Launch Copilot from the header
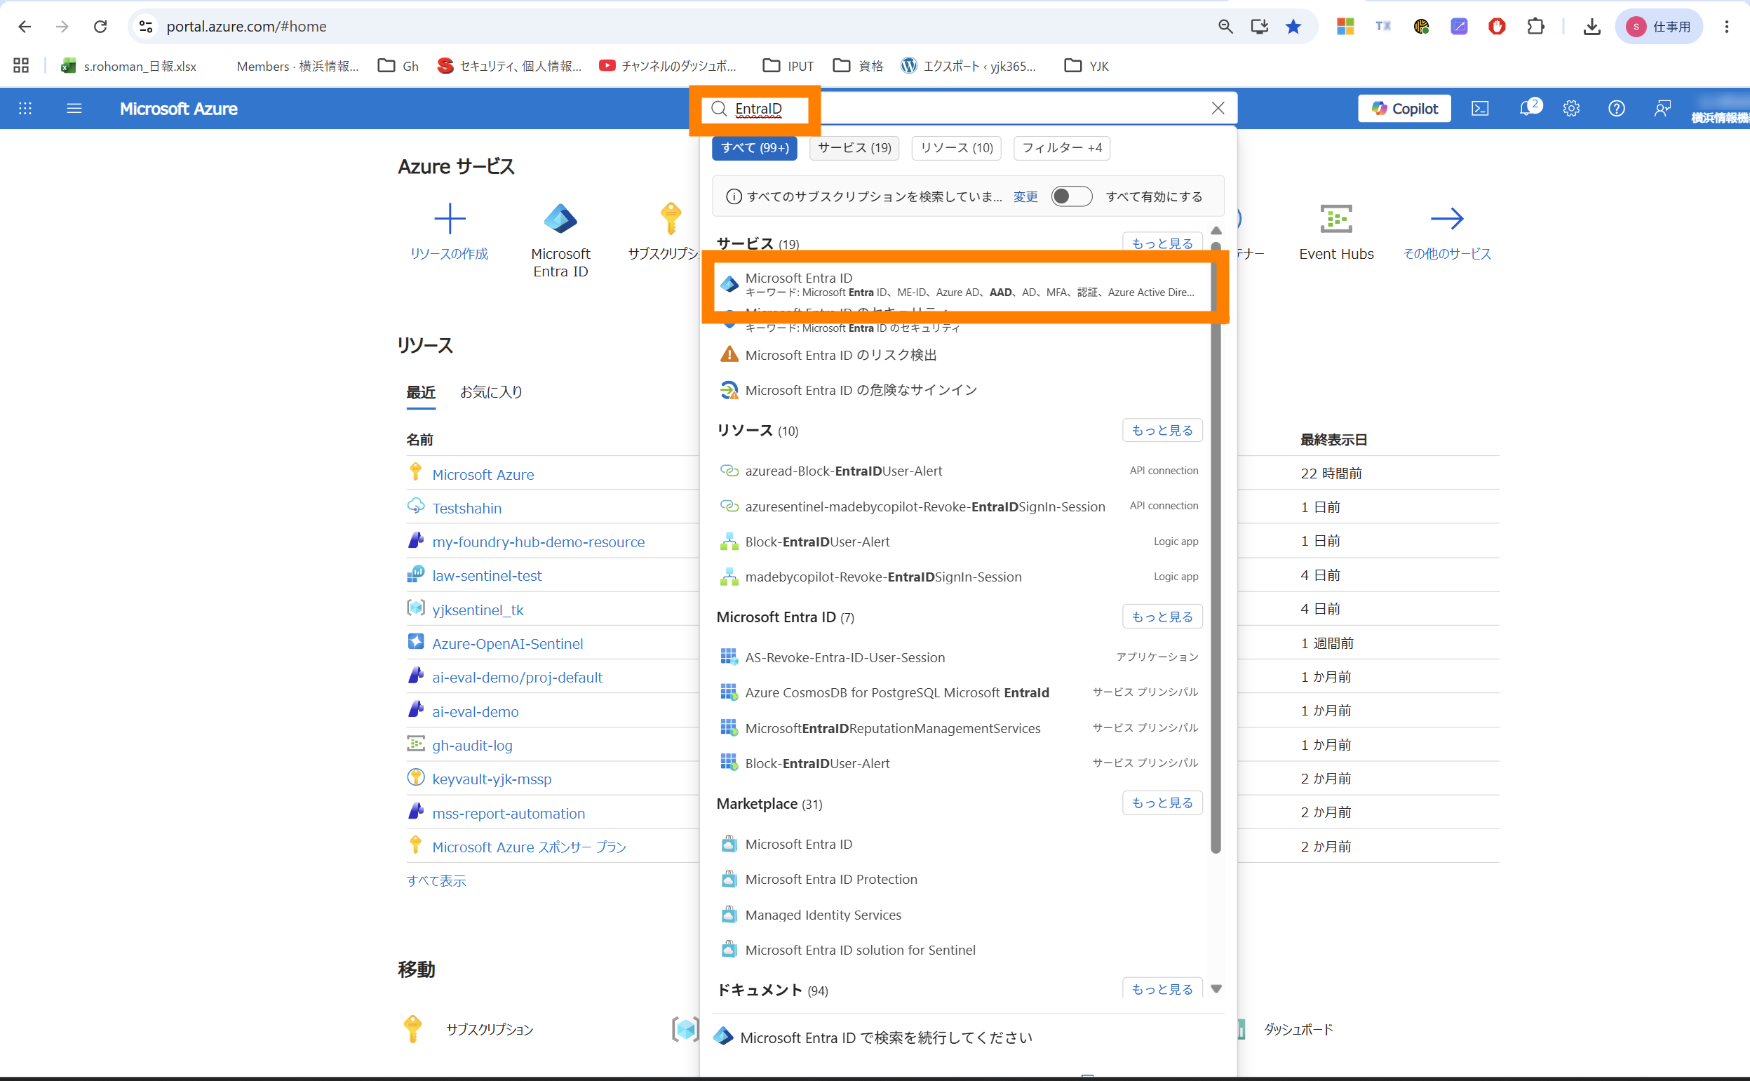 click(x=1404, y=109)
